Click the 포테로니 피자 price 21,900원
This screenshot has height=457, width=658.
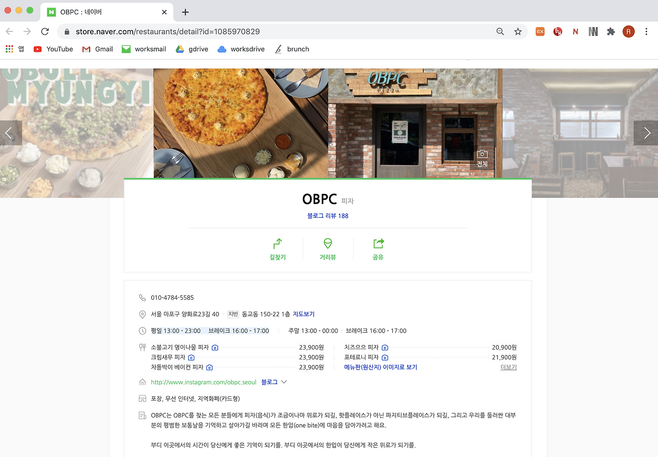tap(504, 357)
